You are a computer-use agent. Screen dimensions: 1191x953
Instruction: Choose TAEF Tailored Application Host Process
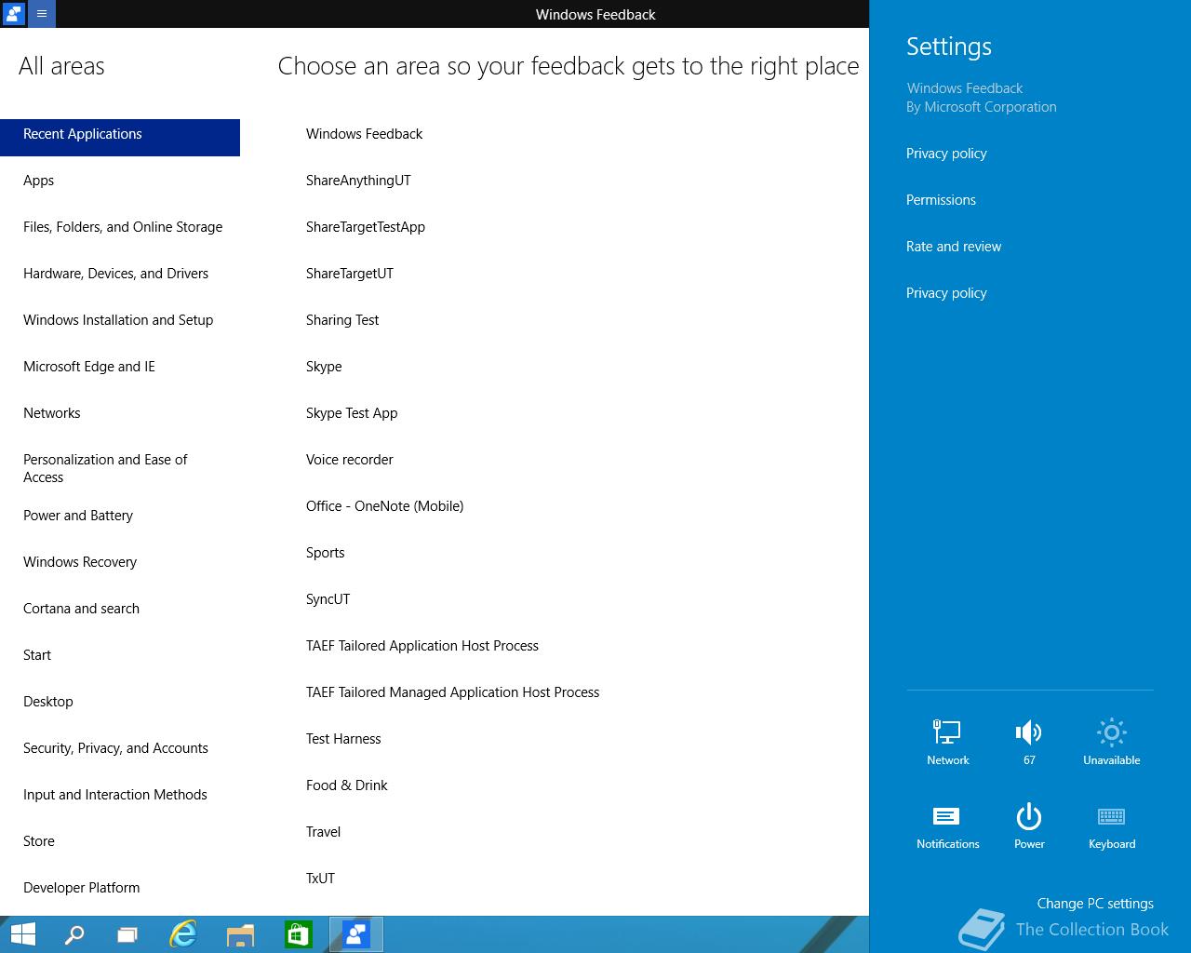click(x=422, y=646)
